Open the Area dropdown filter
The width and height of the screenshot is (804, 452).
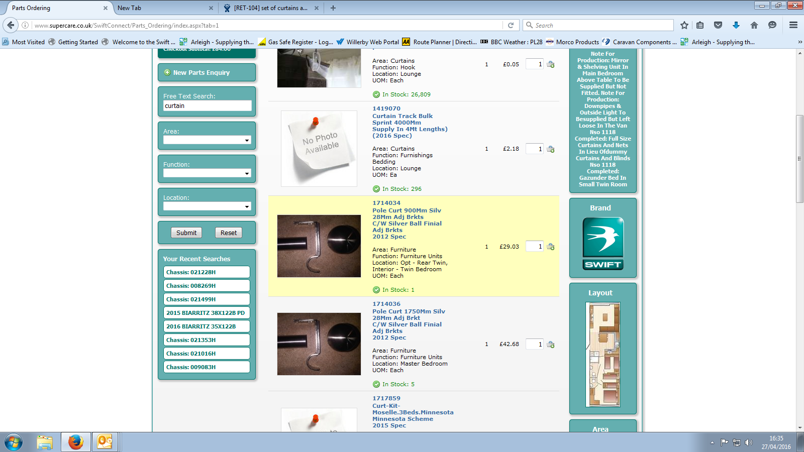tap(207, 140)
